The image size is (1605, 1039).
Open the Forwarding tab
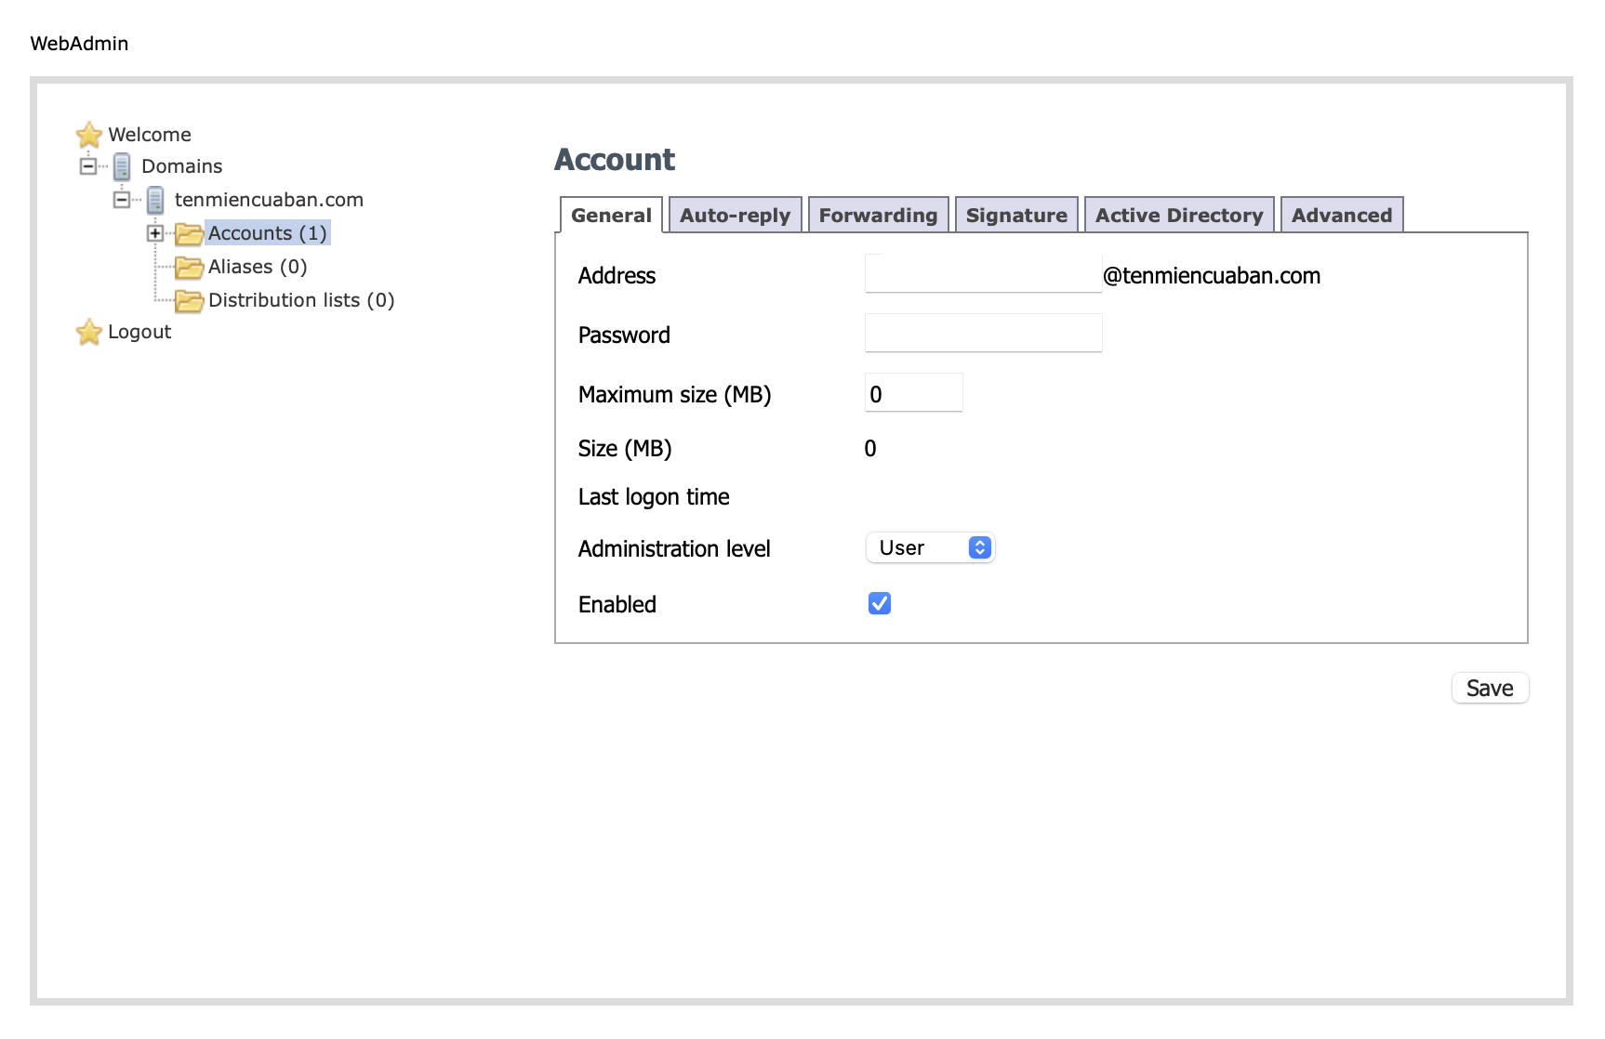coord(878,215)
